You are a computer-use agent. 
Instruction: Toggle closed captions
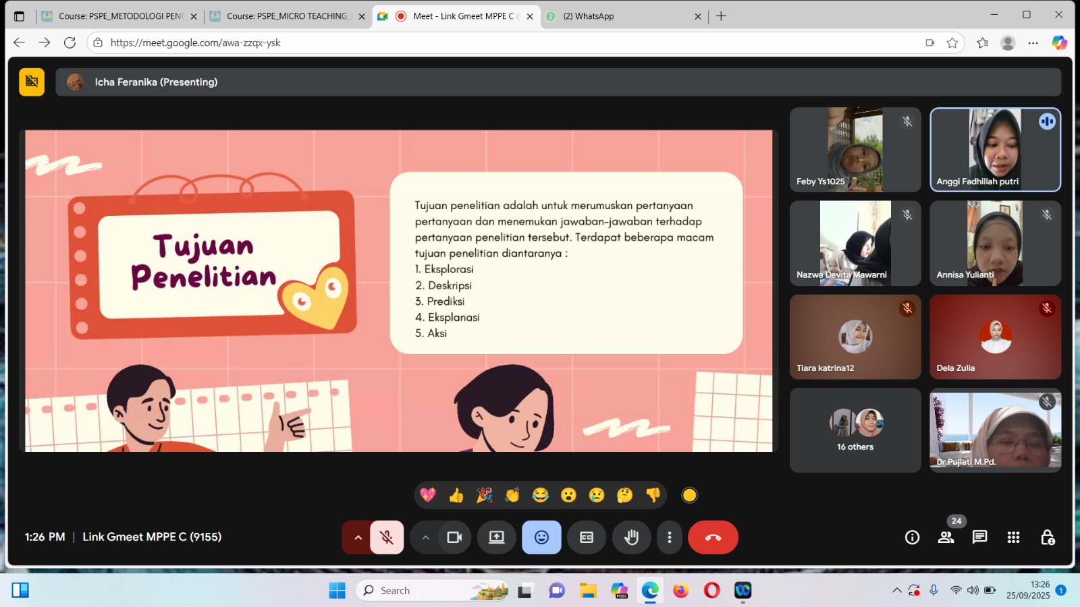pos(587,538)
